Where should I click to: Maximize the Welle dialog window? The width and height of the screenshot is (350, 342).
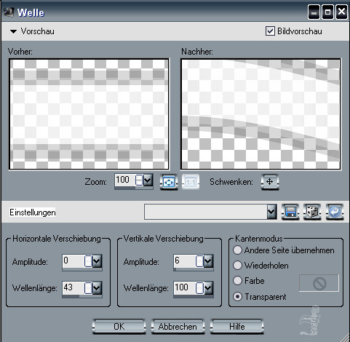[327, 12]
